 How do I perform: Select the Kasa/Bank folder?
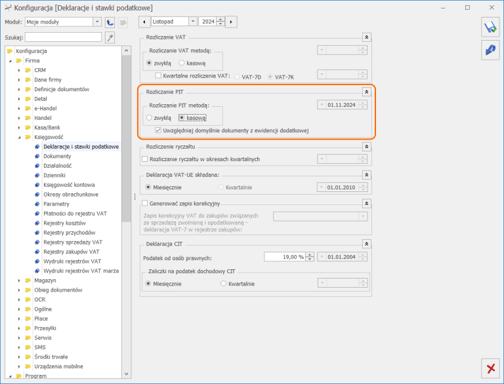[47, 128]
